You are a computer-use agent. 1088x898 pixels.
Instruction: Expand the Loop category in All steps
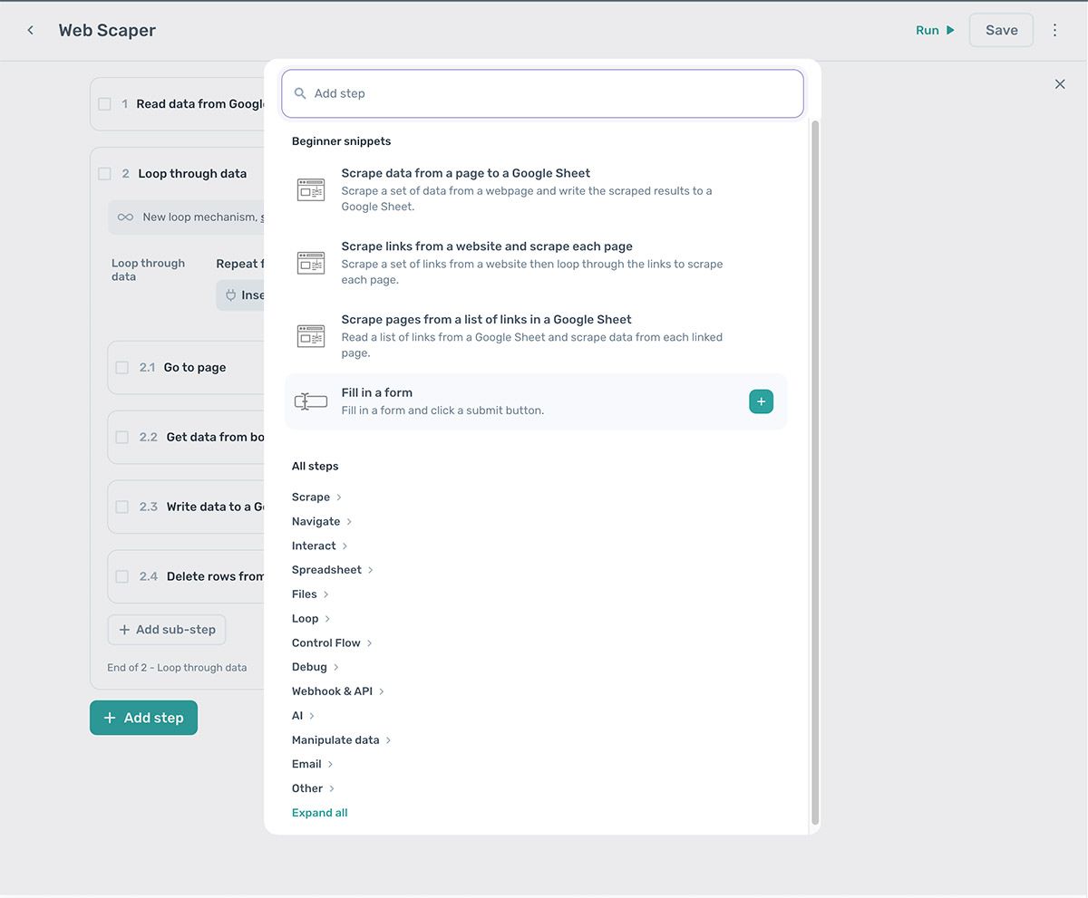click(311, 619)
